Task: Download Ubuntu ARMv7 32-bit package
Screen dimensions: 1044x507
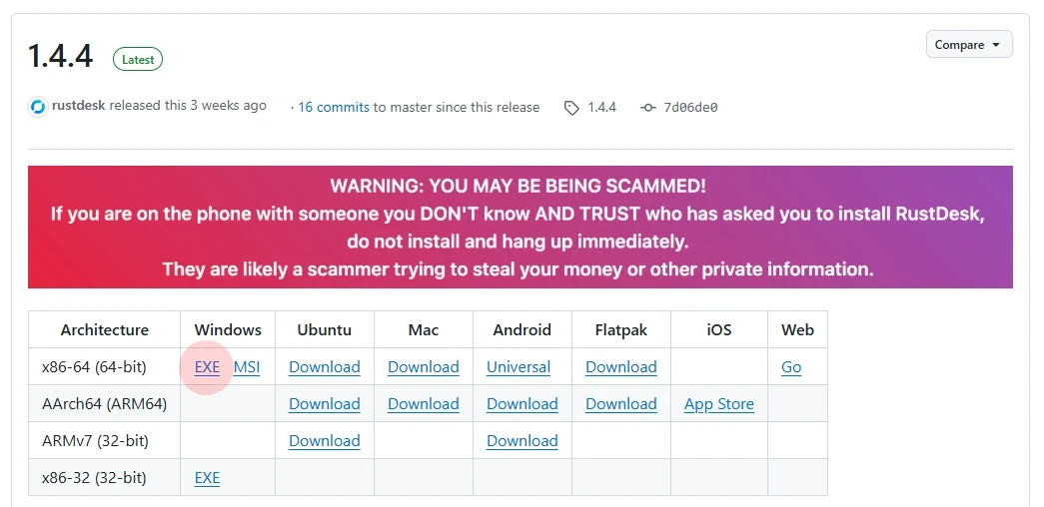Action: pyautogui.click(x=324, y=441)
